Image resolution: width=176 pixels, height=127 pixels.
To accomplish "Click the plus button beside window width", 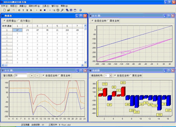I will [32, 75].
